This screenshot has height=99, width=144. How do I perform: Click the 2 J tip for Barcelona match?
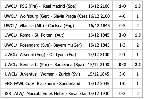[138, 65]
